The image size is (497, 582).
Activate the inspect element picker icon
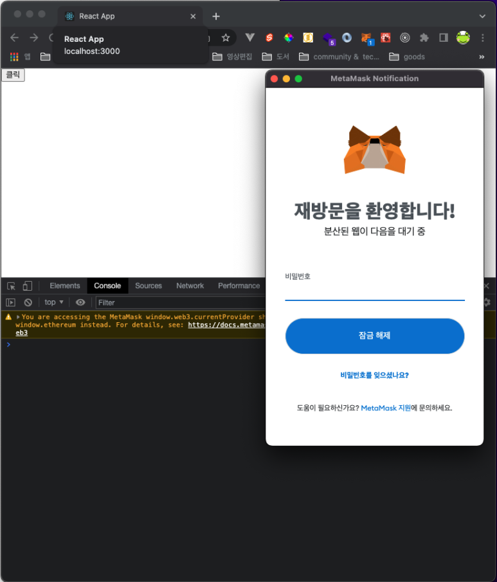coord(11,286)
